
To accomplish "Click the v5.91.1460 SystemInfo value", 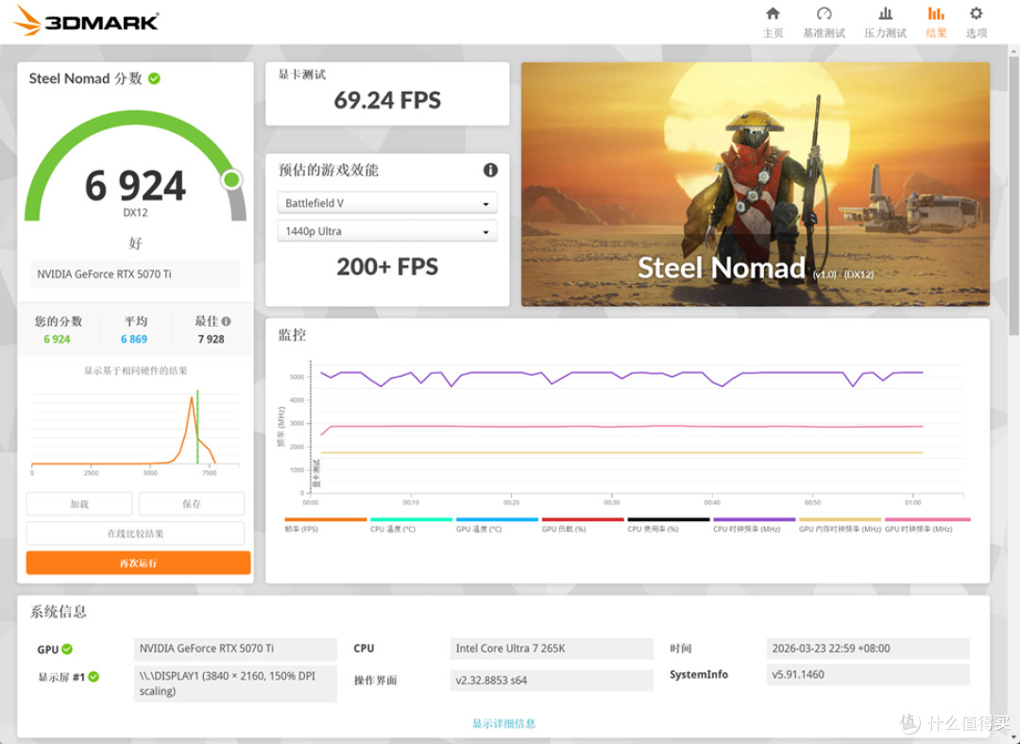I will (x=868, y=674).
